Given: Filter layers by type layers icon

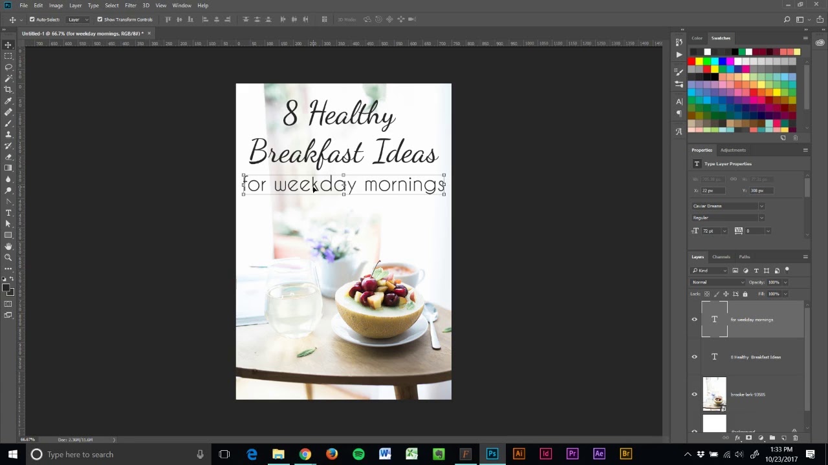Looking at the screenshot, I should 756,271.
